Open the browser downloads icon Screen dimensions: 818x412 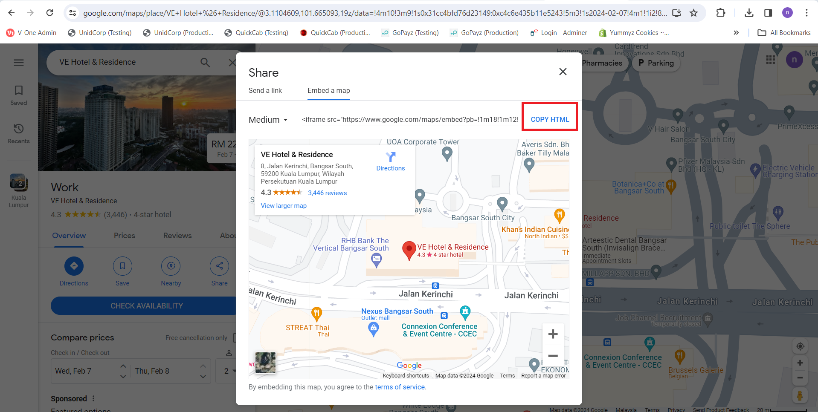pyautogui.click(x=749, y=13)
